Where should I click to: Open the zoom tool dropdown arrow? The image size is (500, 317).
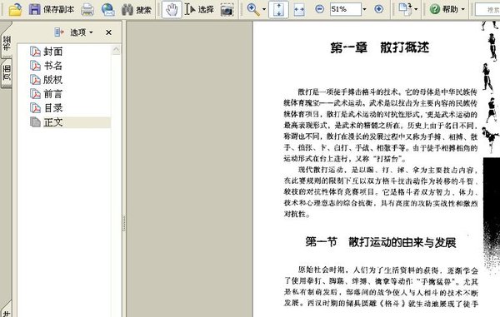pos(264,9)
